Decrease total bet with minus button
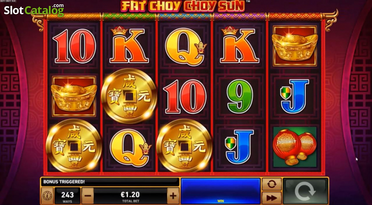 click(x=88, y=196)
